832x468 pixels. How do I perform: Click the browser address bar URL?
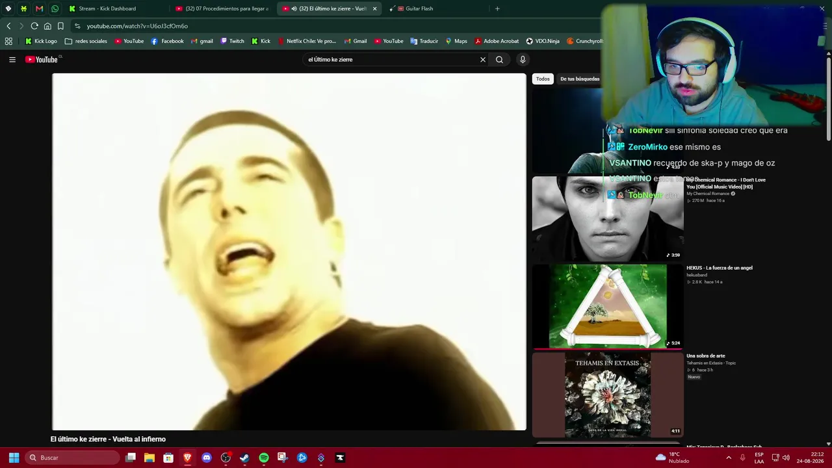137,26
